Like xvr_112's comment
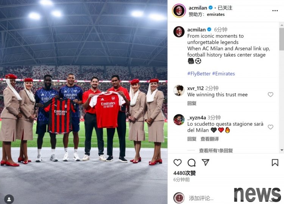Image resolution: width=284 pixels, height=204 pixels. pos(270,95)
